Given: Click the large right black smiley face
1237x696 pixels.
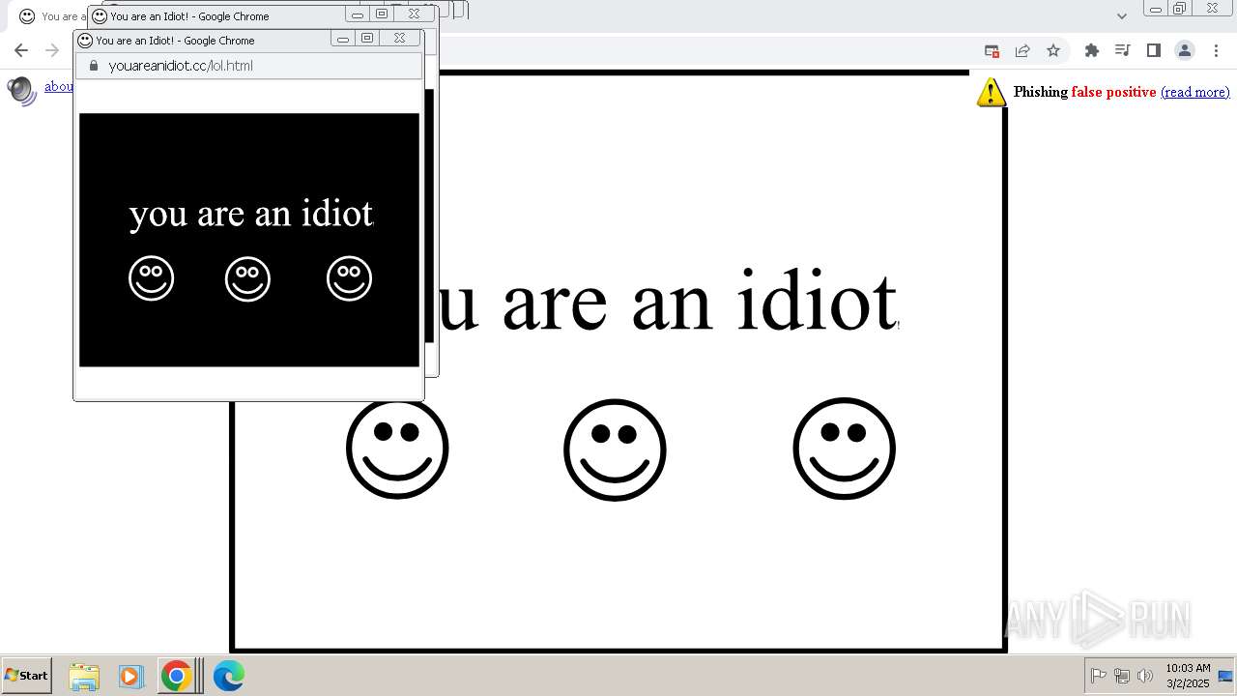Looking at the screenshot, I should 844,449.
